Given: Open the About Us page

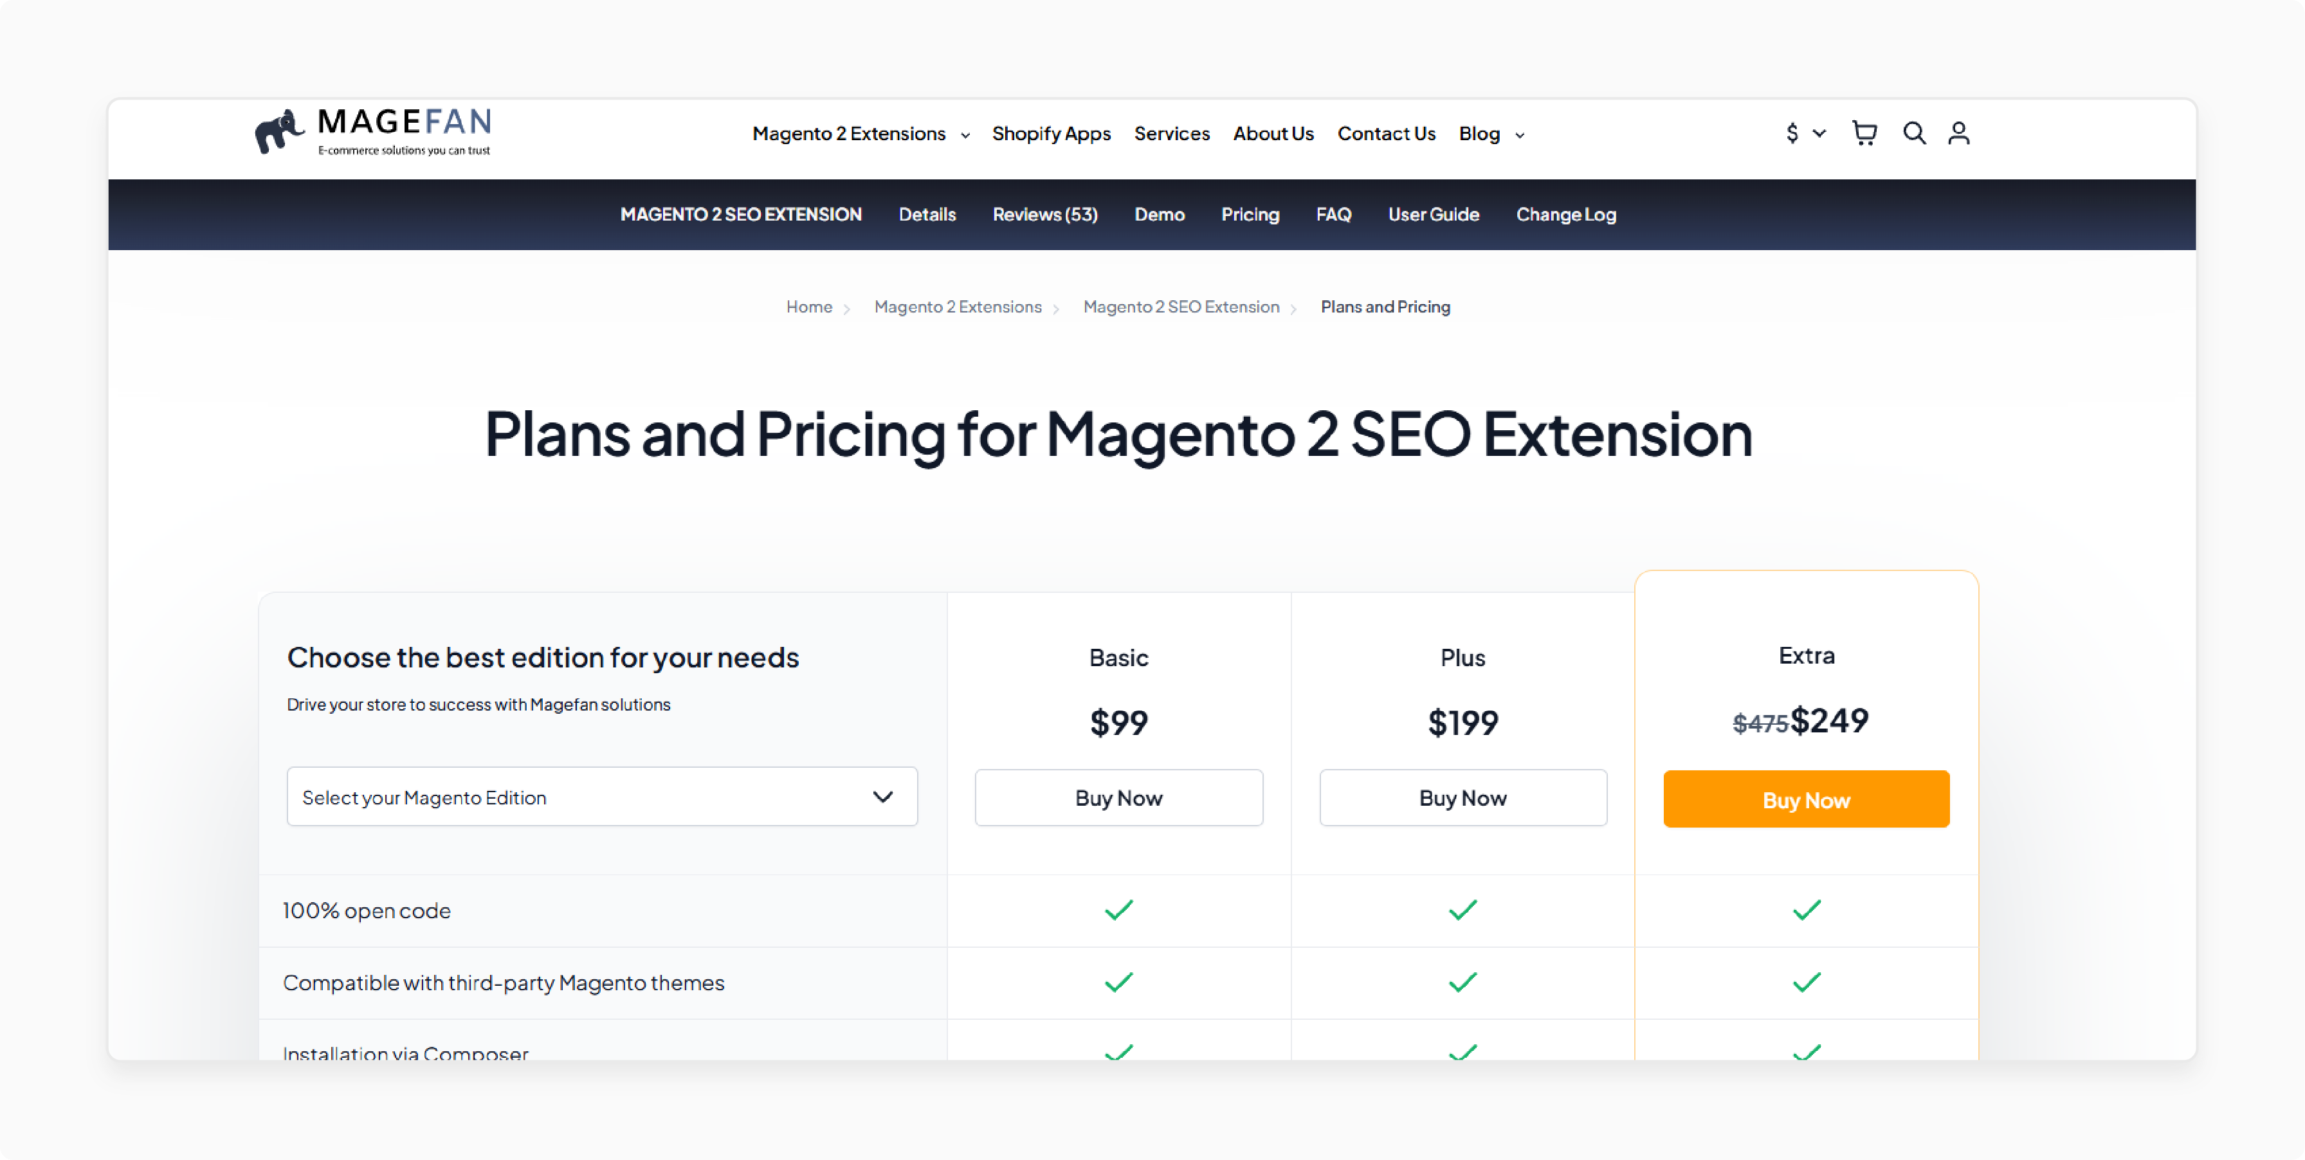Looking at the screenshot, I should [x=1273, y=133].
